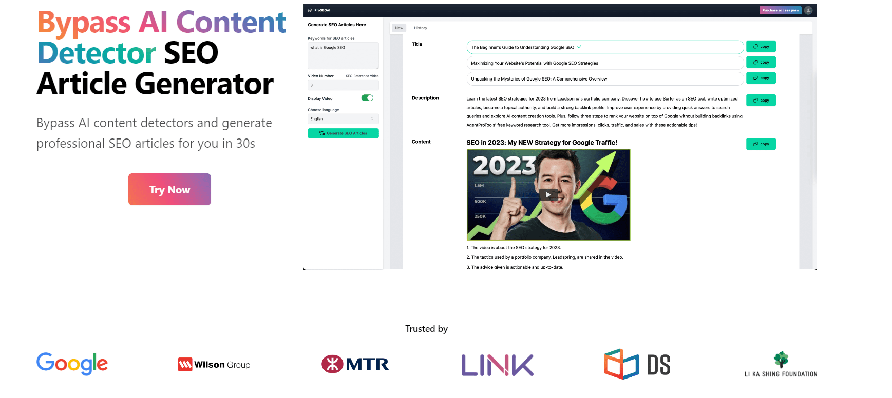Click the LINK logo

497,365
